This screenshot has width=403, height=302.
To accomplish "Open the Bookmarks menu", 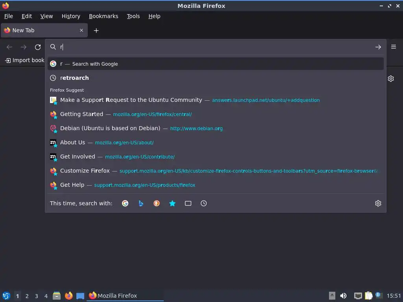I will tap(104, 16).
